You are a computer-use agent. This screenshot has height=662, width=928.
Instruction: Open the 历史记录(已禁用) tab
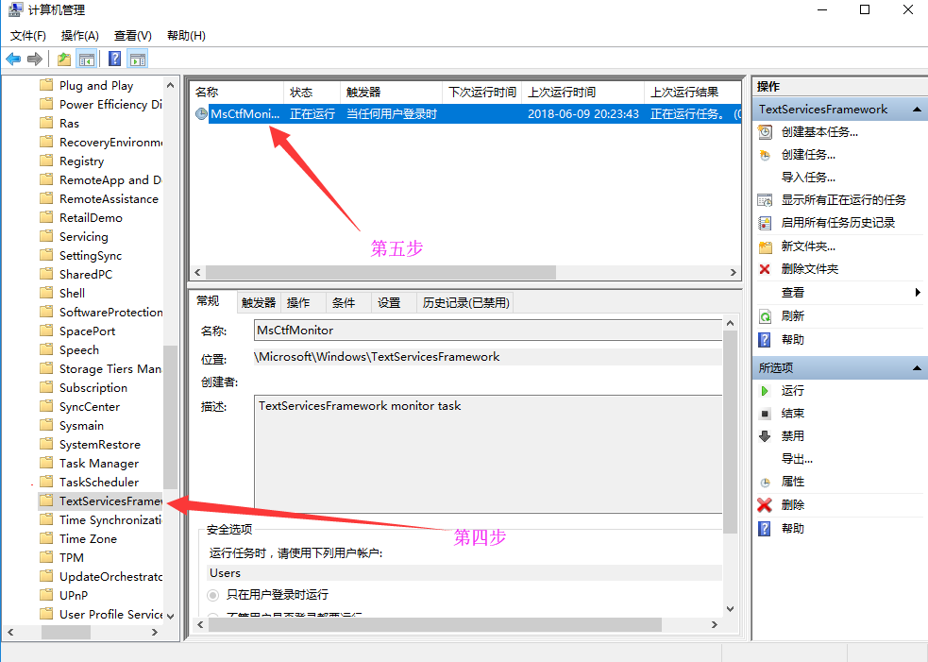click(x=465, y=303)
